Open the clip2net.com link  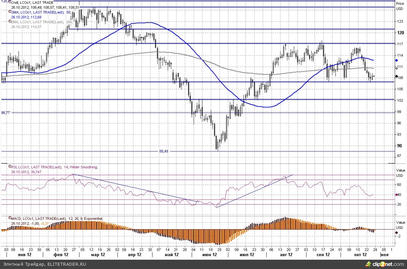coord(387,264)
